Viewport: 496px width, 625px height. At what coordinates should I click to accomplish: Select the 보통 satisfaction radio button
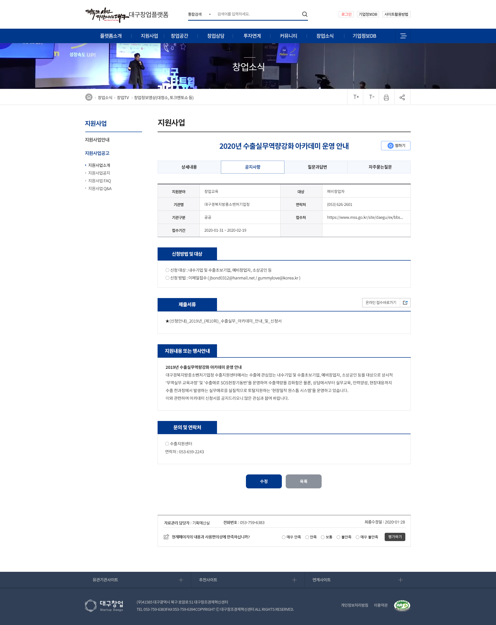(x=323, y=537)
